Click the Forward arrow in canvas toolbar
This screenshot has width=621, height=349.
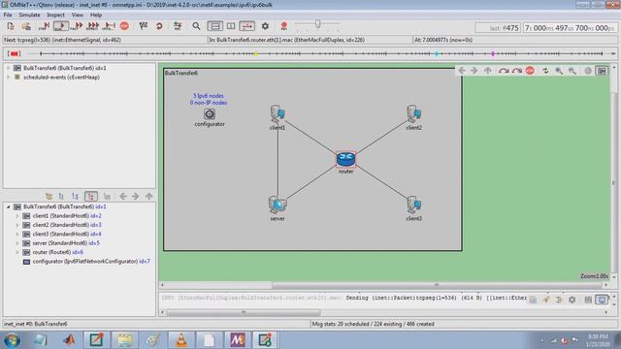coord(474,71)
